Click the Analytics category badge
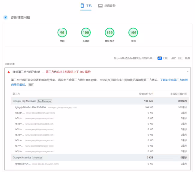 pyautogui.click(x=38, y=158)
